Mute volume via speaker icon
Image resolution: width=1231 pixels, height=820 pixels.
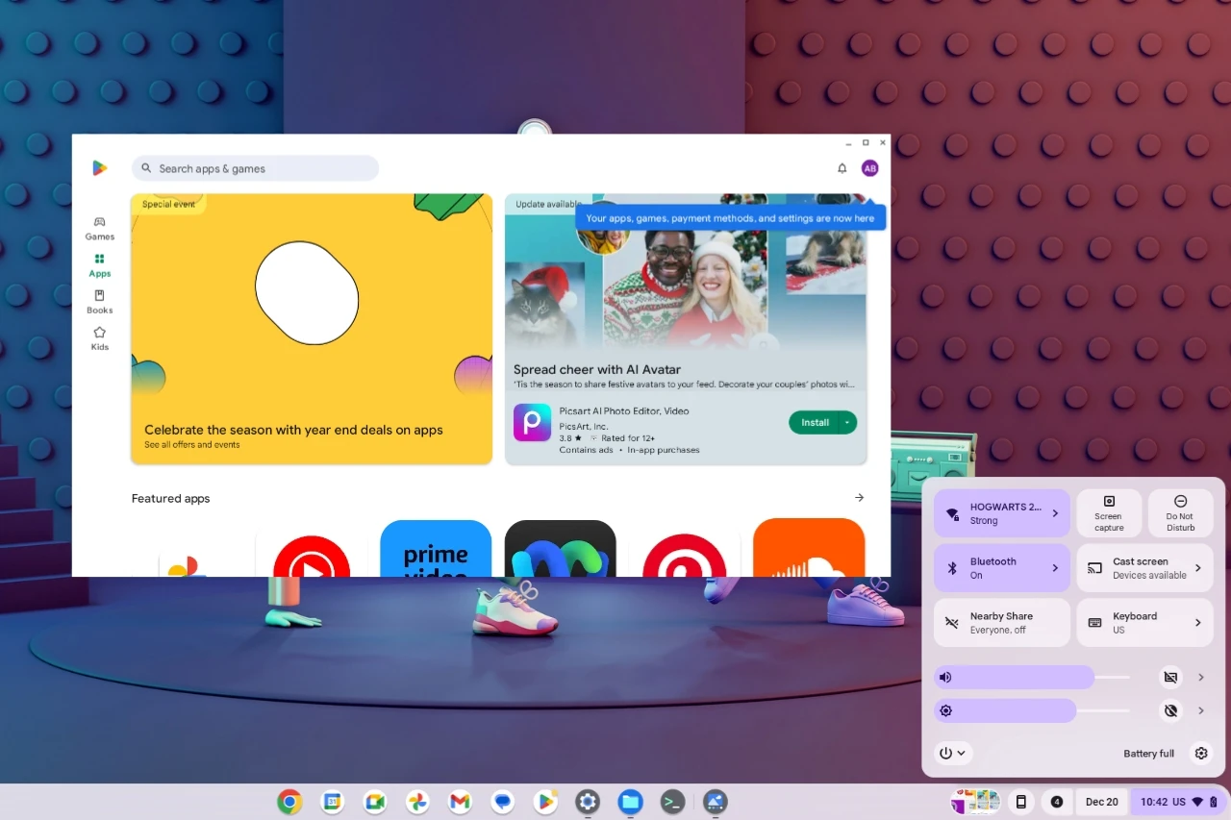[x=946, y=678]
